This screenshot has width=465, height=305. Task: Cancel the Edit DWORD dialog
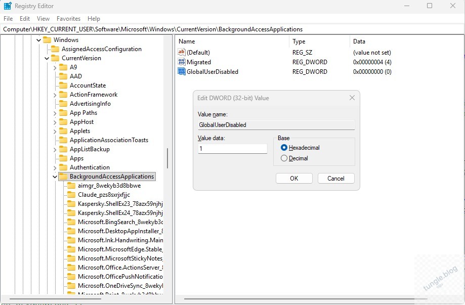click(335, 178)
